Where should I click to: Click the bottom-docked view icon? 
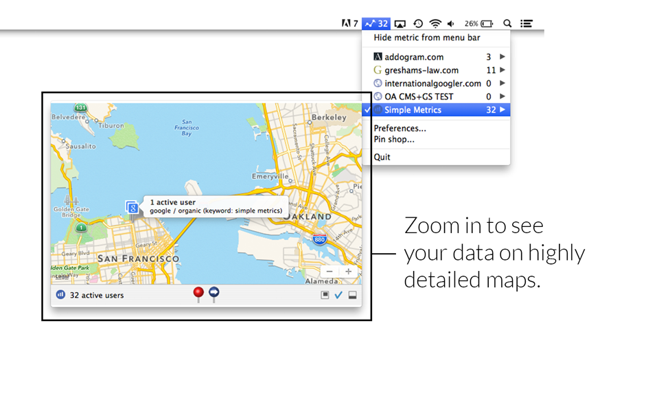pos(352,295)
